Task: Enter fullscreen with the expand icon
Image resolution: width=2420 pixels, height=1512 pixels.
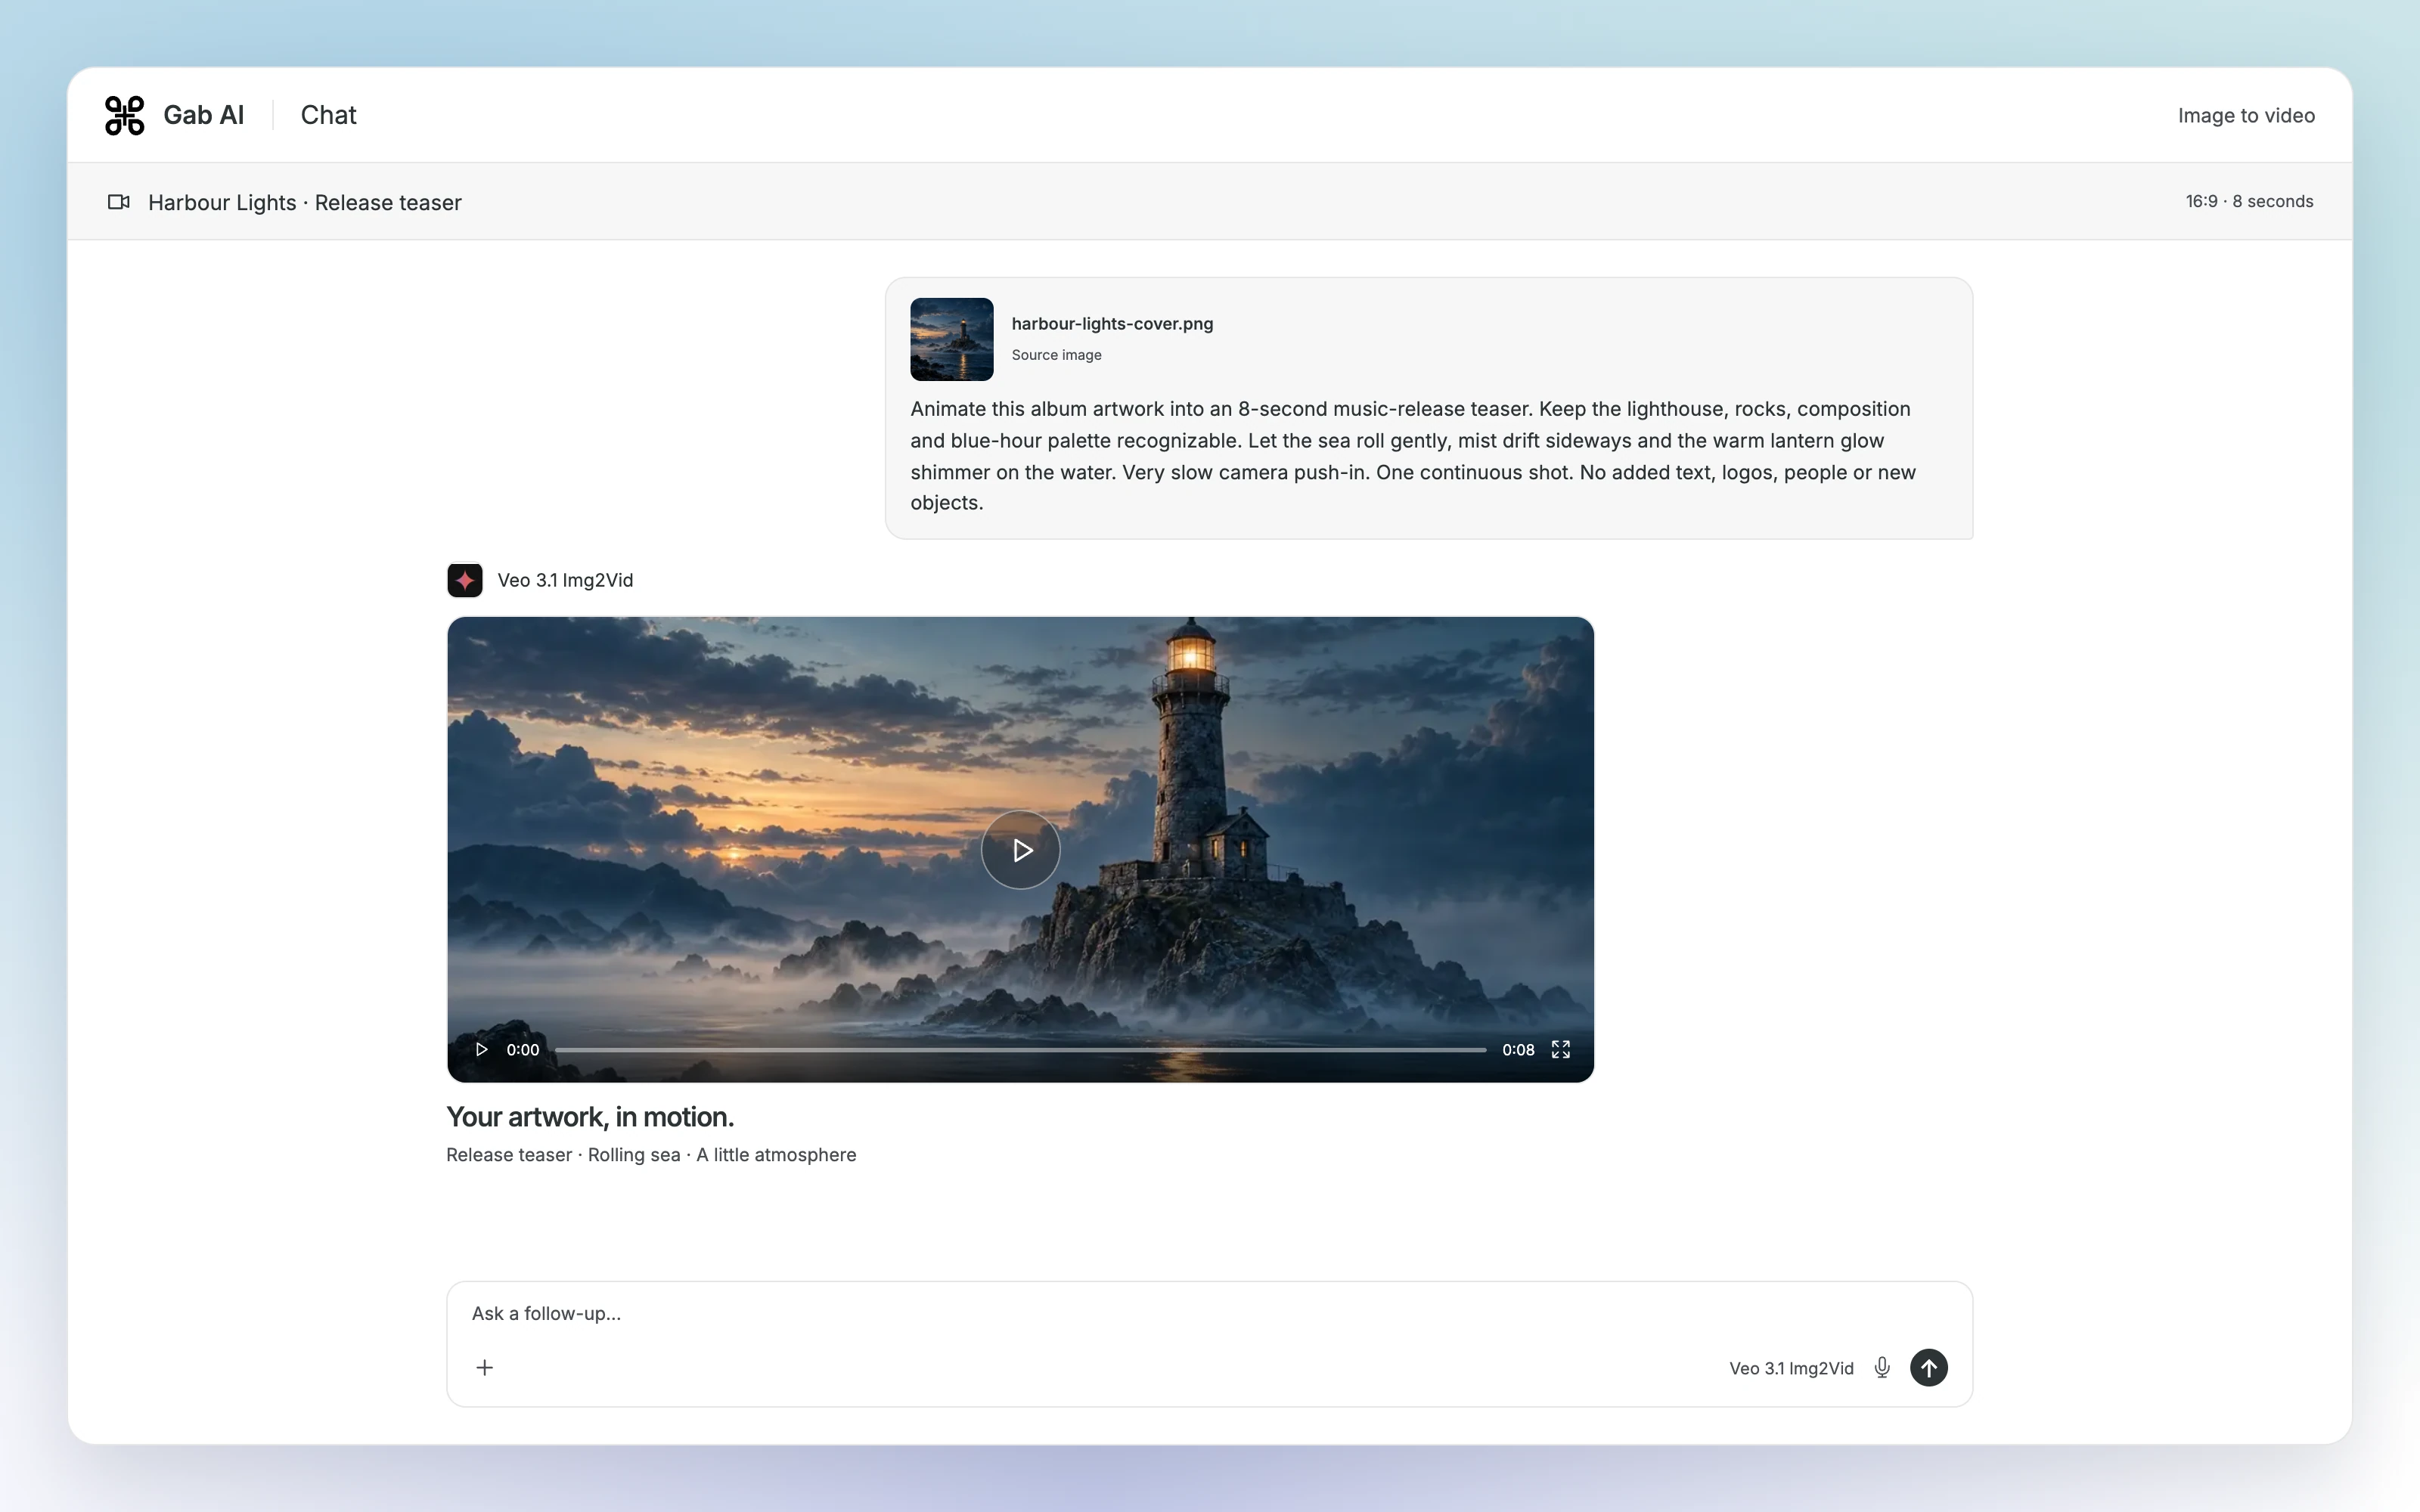Action: pyautogui.click(x=1560, y=1049)
